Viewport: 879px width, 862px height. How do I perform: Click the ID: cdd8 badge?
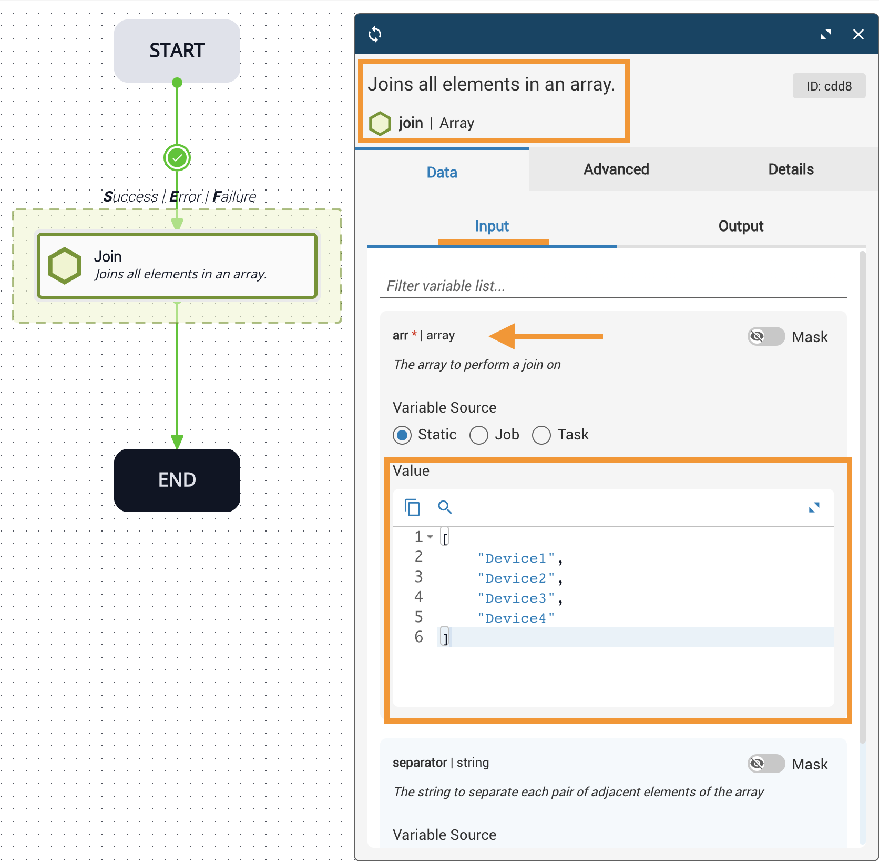click(x=829, y=86)
